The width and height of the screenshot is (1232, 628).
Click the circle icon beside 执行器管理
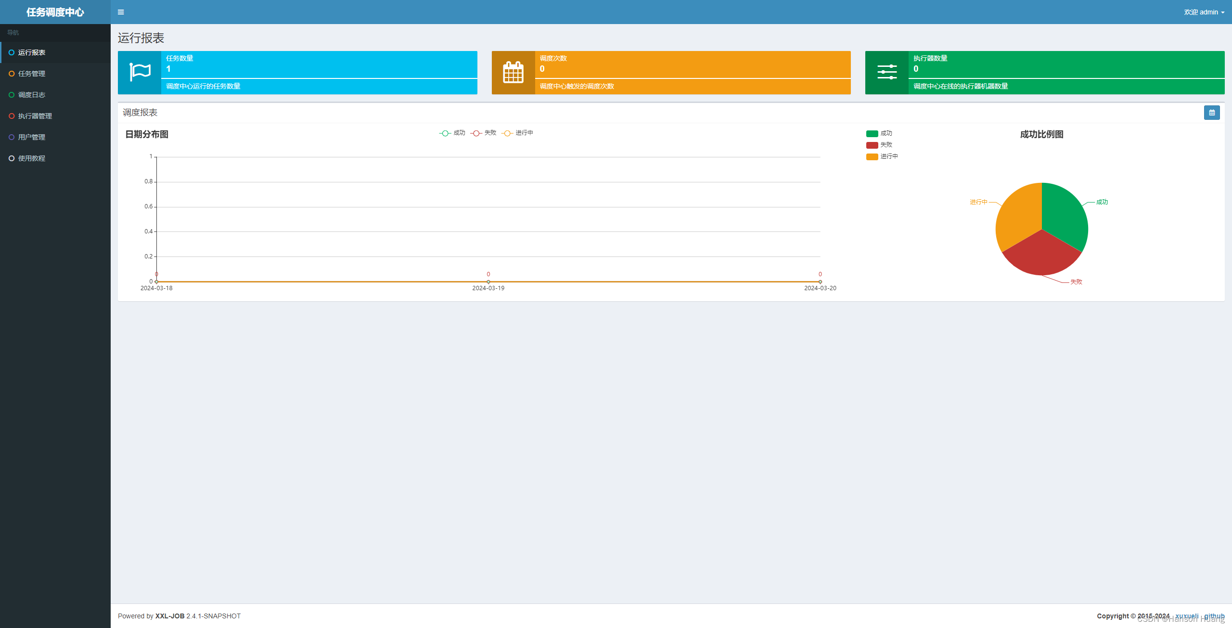click(x=12, y=116)
